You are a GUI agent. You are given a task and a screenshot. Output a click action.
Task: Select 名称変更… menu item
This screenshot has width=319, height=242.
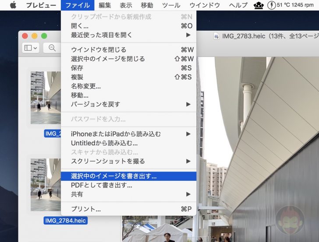(128, 86)
